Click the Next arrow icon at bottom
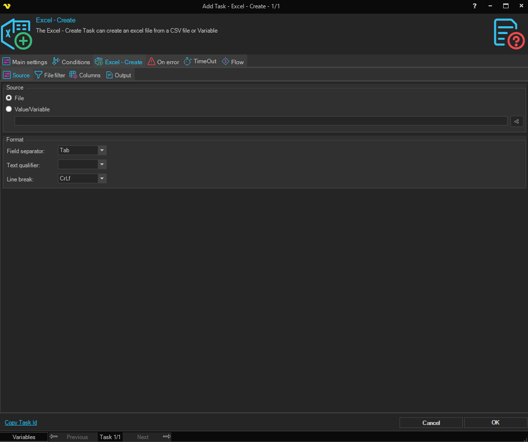This screenshot has height=442, width=528. tap(166, 437)
